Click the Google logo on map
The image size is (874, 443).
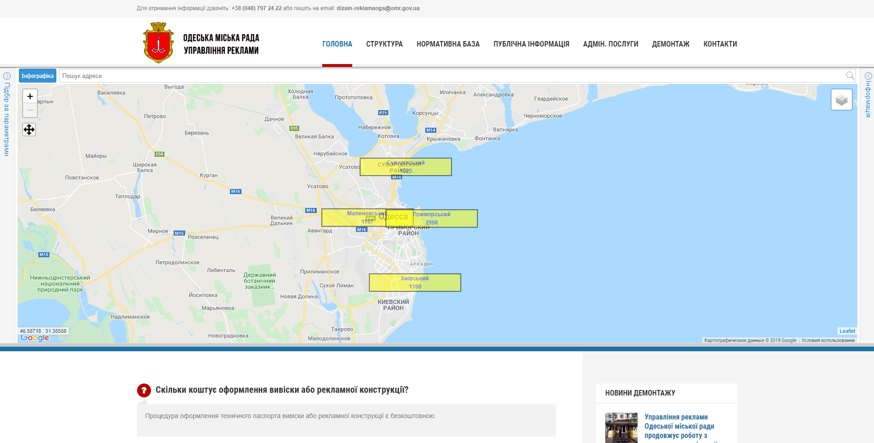(x=35, y=338)
